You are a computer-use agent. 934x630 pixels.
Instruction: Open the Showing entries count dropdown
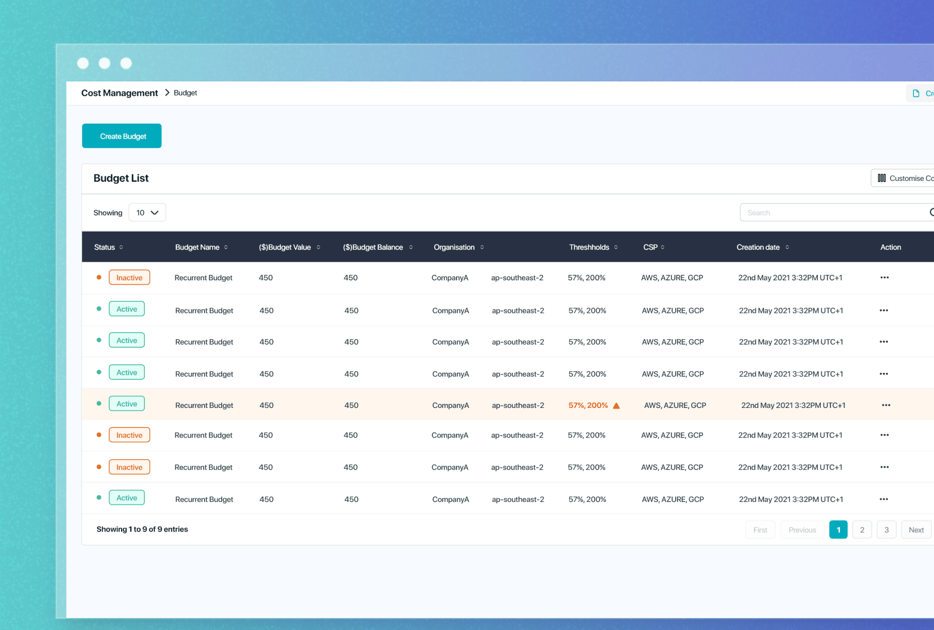[x=147, y=212]
